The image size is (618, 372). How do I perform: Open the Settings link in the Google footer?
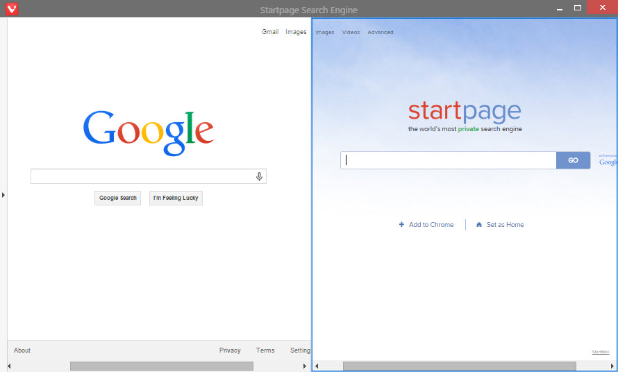tap(301, 350)
